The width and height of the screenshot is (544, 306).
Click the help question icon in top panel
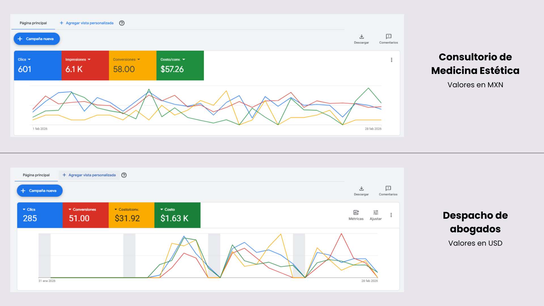pyautogui.click(x=122, y=23)
